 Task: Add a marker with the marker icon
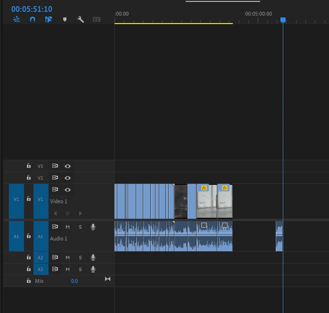click(65, 19)
